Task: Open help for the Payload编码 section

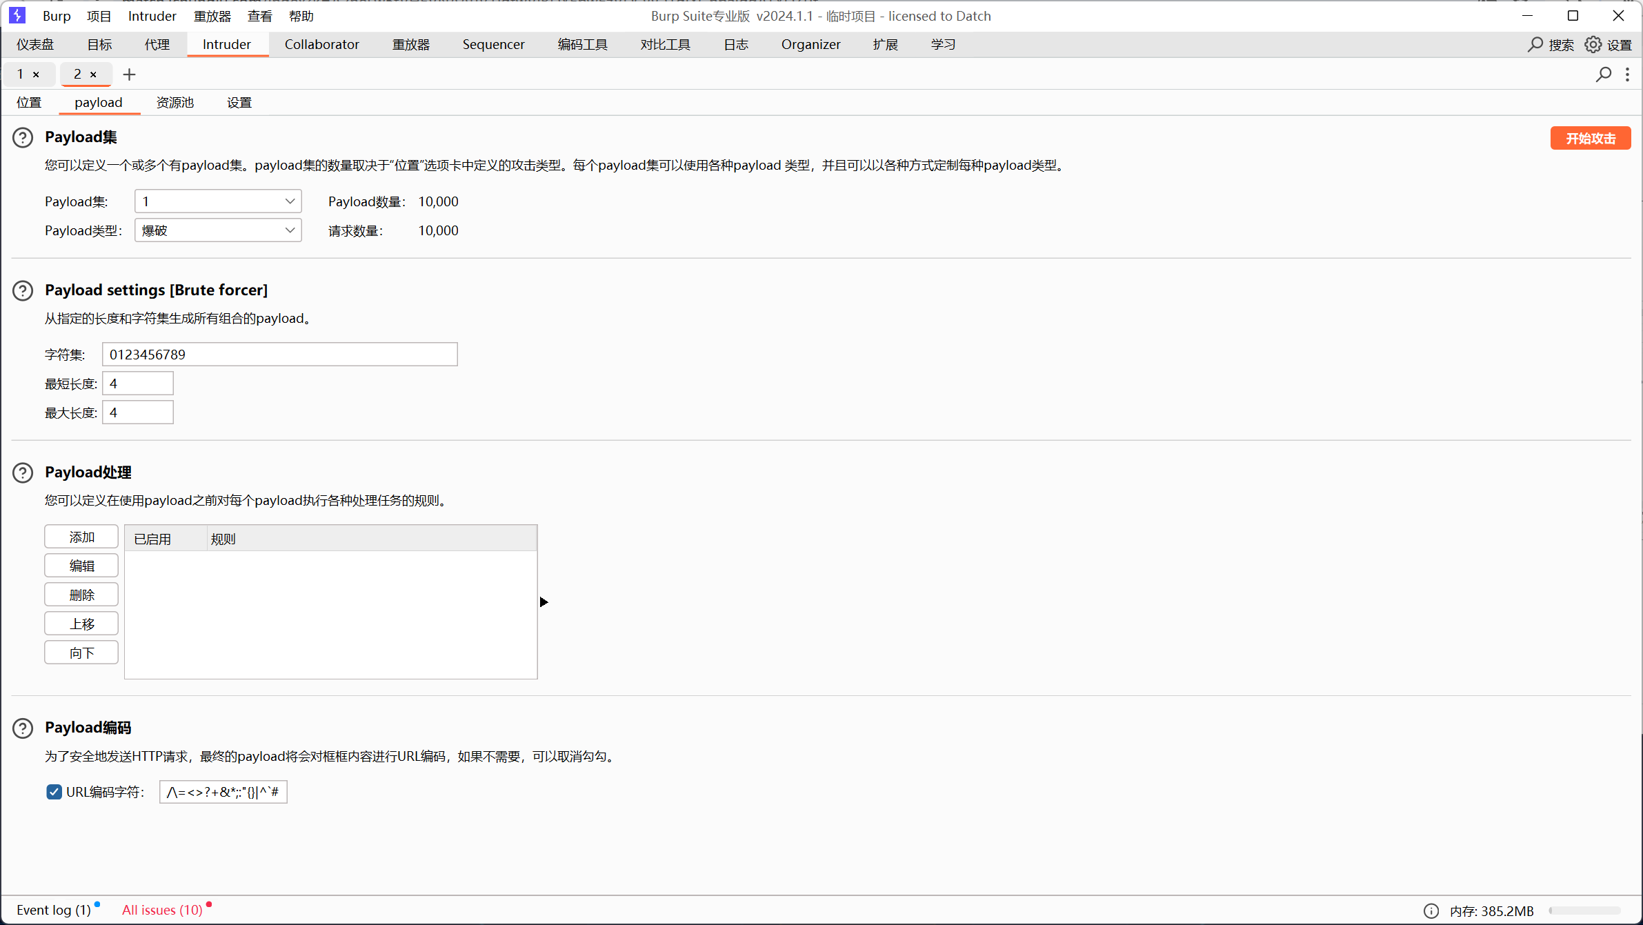Action: 23,728
